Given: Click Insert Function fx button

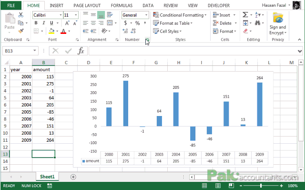Looking at the screenshot, I should tap(81, 51).
